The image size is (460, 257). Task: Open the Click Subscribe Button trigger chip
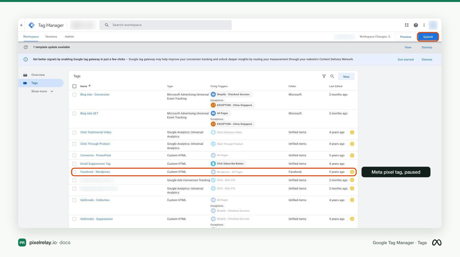click(228, 164)
